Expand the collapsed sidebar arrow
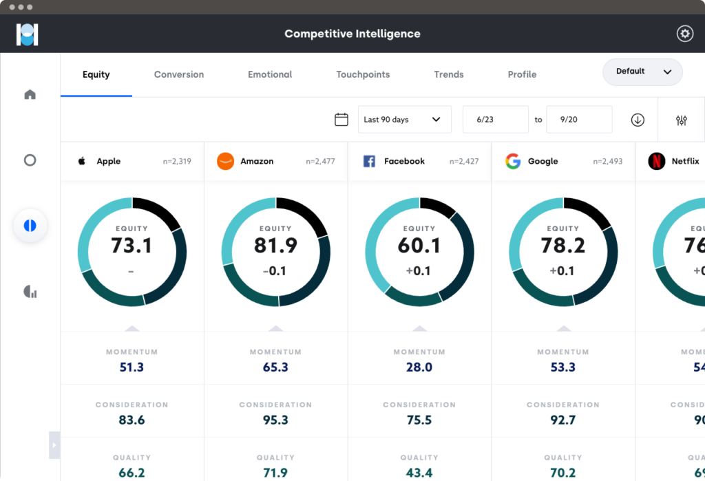705x481 pixels. [x=54, y=445]
